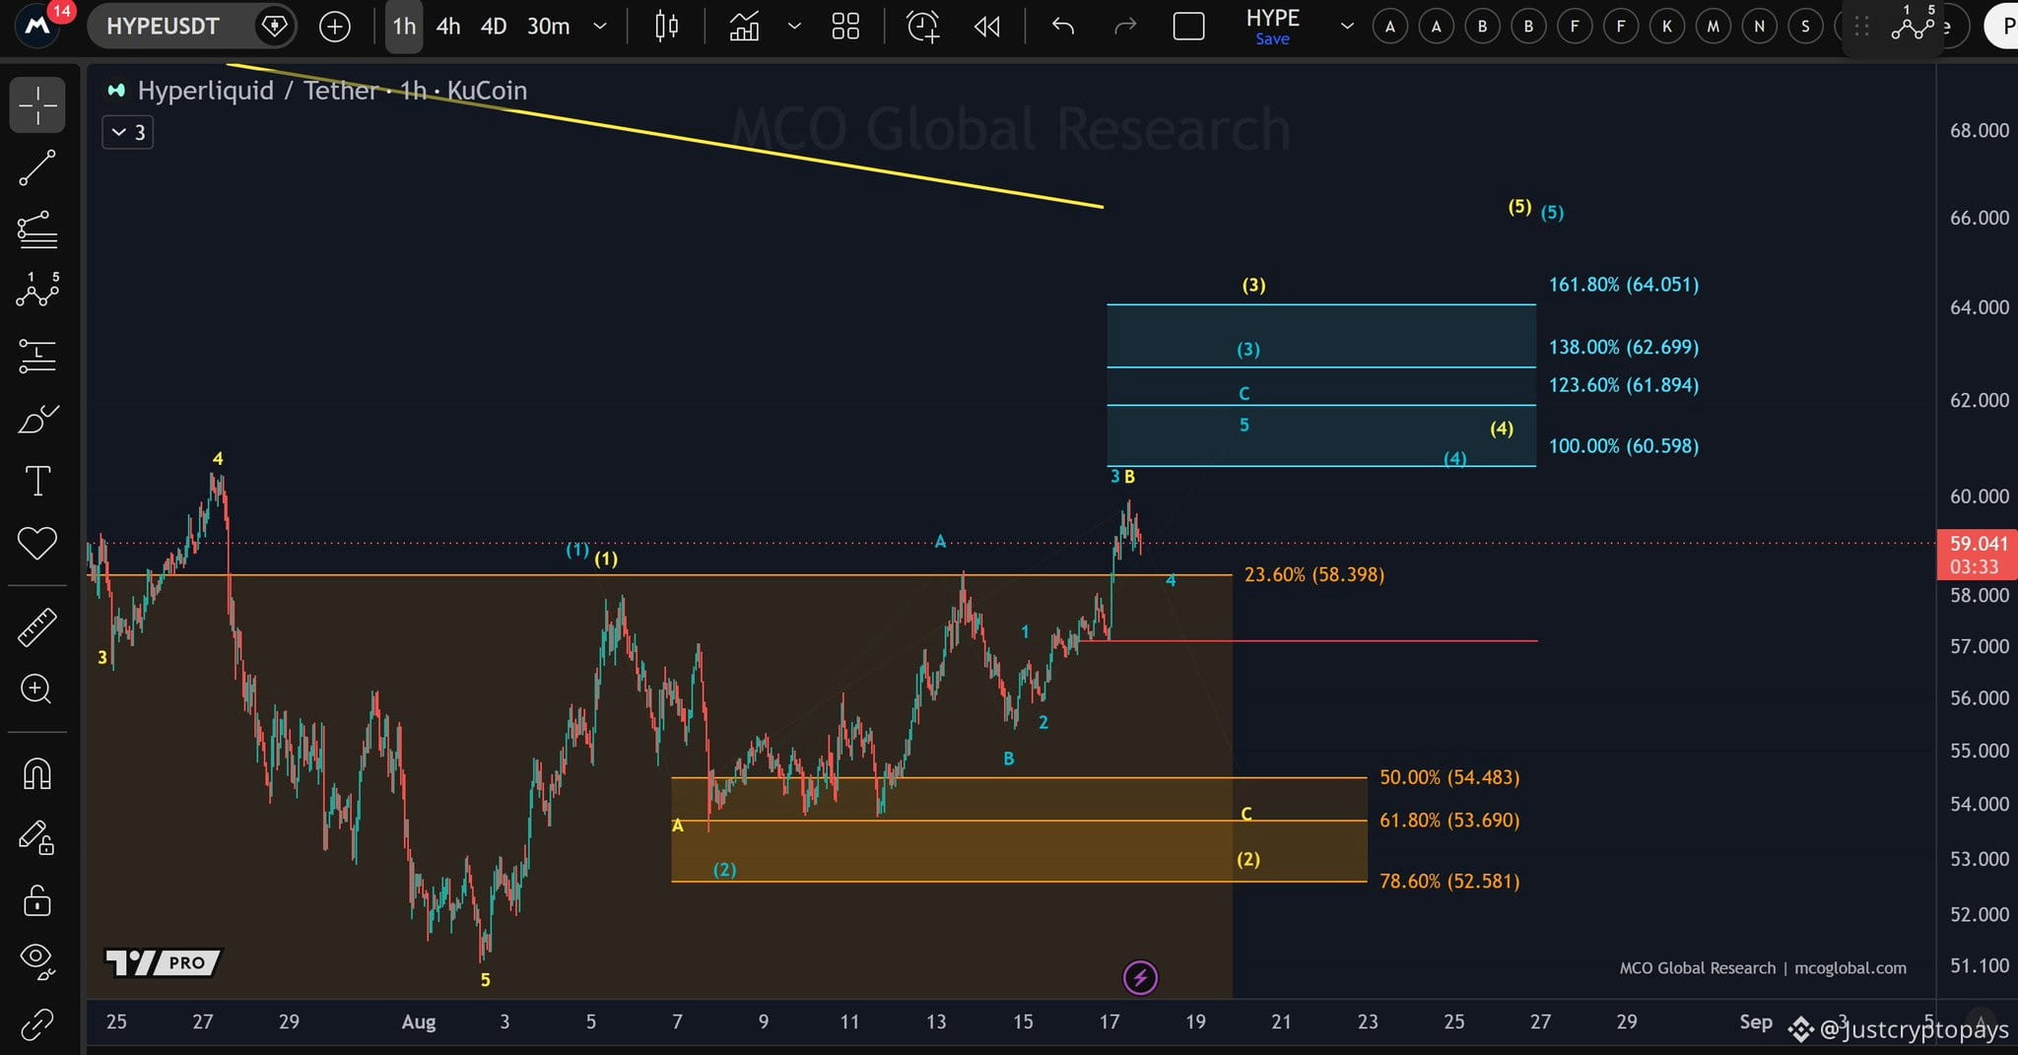2018x1055 pixels.
Task: Toggle stay in drawing mode pencil-lock
Action: click(37, 837)
